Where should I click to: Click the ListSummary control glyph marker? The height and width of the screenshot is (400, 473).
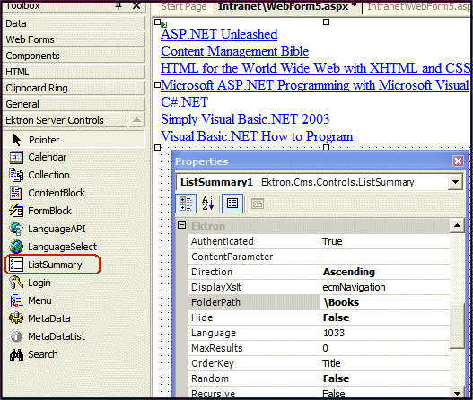pyautogui.click(x=164, y=25)
